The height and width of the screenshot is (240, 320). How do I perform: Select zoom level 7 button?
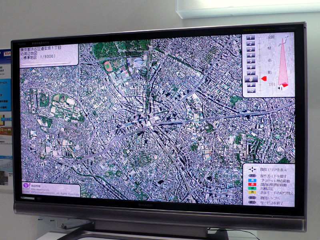pyautogui.click(x=251, y=73)
